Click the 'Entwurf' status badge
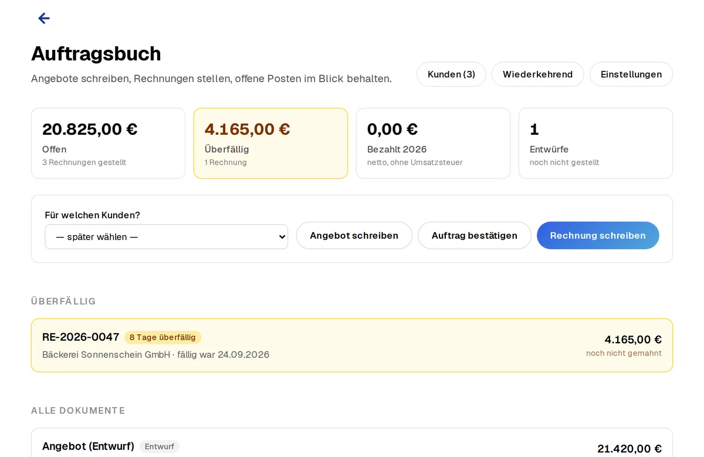Screen dimensions: 704x457 160,446
